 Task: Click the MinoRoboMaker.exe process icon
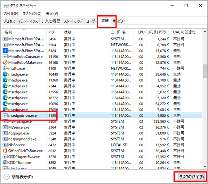click(x=5, y=62)
